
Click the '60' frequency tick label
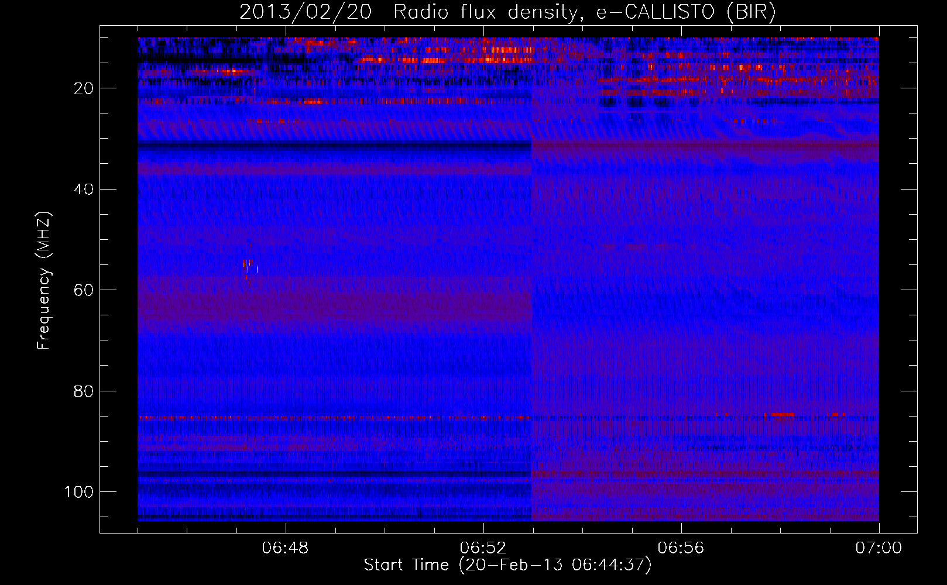click(84, 290)
